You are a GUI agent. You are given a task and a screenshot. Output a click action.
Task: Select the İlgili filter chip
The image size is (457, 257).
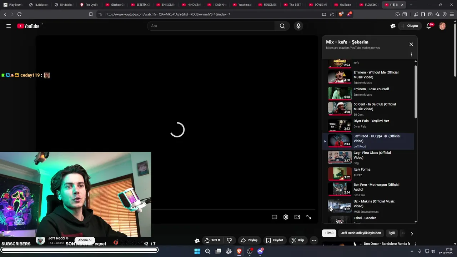pyautogui.click(x=392, y=233)
